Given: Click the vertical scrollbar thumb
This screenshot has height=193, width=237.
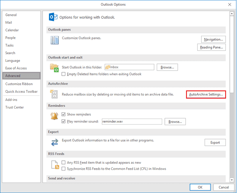Looking at the screenshot, I should pos(232,54).
